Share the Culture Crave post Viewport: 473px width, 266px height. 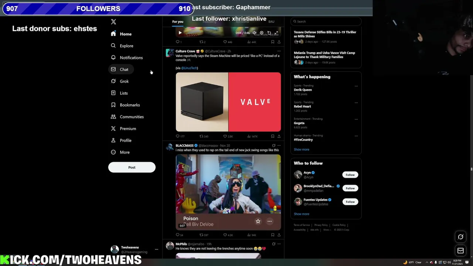279,136
